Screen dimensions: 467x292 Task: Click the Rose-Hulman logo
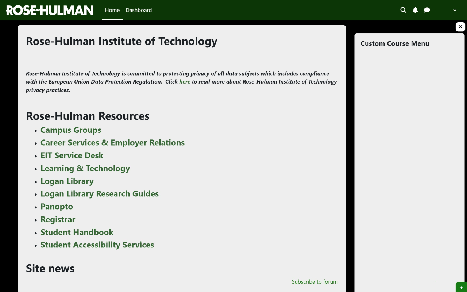[50, 10]
